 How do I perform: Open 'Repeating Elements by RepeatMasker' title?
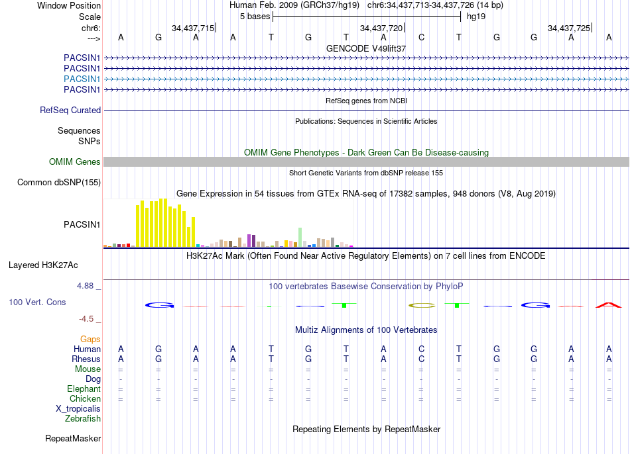tap(366, 429)
